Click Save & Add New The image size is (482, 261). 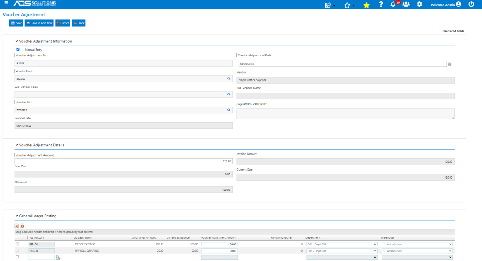pos(39,23)
